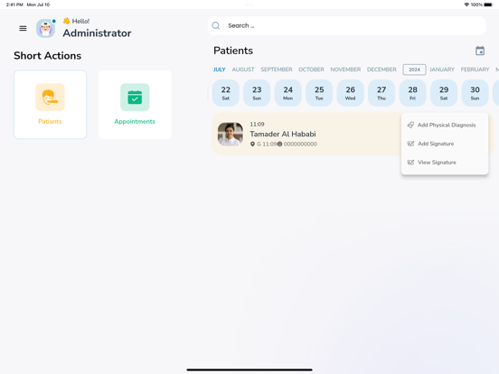The width and height of the screenshot is (499, 374).
Task: Click the Add Physical Diagnosis icon
Action: pos(410,125)
